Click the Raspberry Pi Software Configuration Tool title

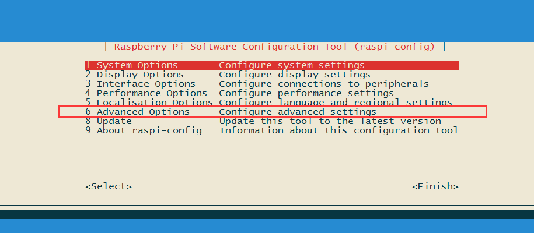pyautogui.click(x=274, y=47)
